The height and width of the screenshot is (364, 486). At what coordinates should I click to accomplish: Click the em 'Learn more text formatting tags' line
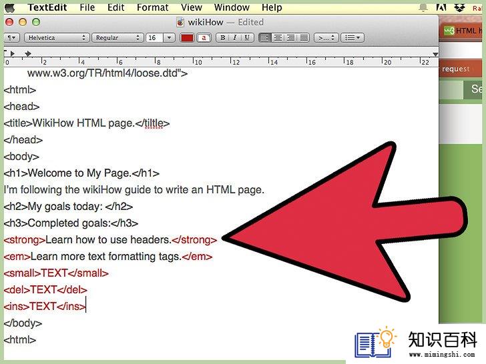[x=108, y=257]
